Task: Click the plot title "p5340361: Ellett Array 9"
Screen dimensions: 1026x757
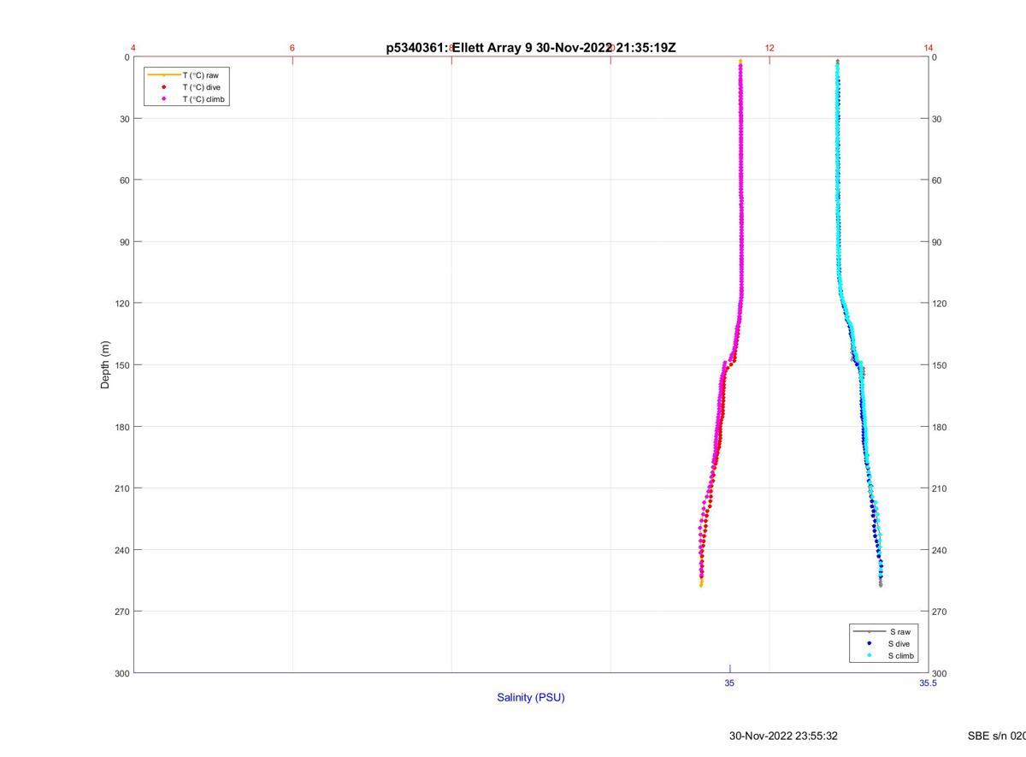Action: (x=459, y=48)
